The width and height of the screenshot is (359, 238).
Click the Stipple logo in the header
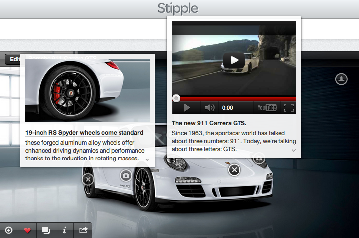coord(178,9)
